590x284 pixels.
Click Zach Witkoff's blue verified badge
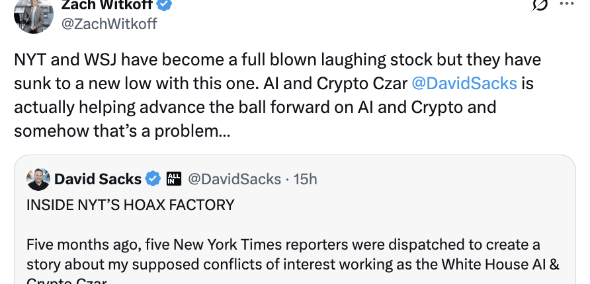pos(165,5)
